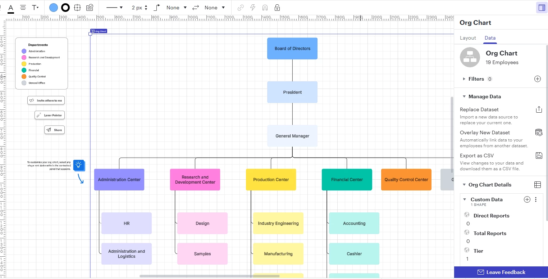Image resolution: width=548 pixels, height=279 pixels.
Task: Select the elbow line shape icon
Action: click(157, 8)
